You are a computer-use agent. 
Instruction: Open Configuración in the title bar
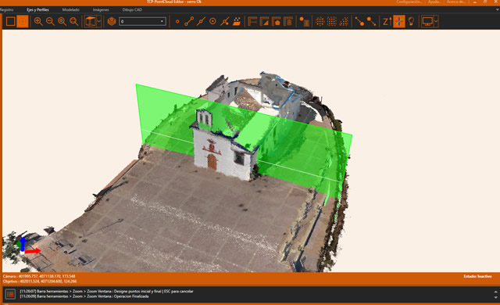409,2
